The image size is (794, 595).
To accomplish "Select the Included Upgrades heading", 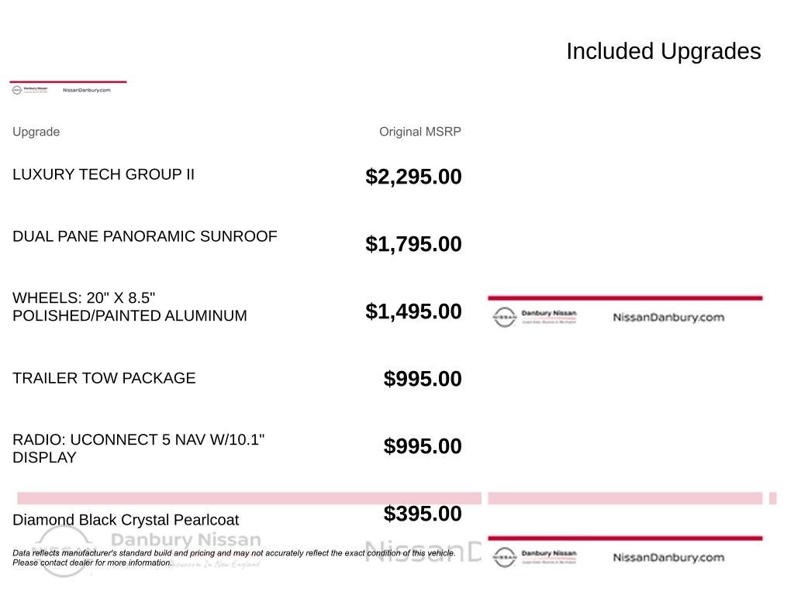I will pos(664,51).
